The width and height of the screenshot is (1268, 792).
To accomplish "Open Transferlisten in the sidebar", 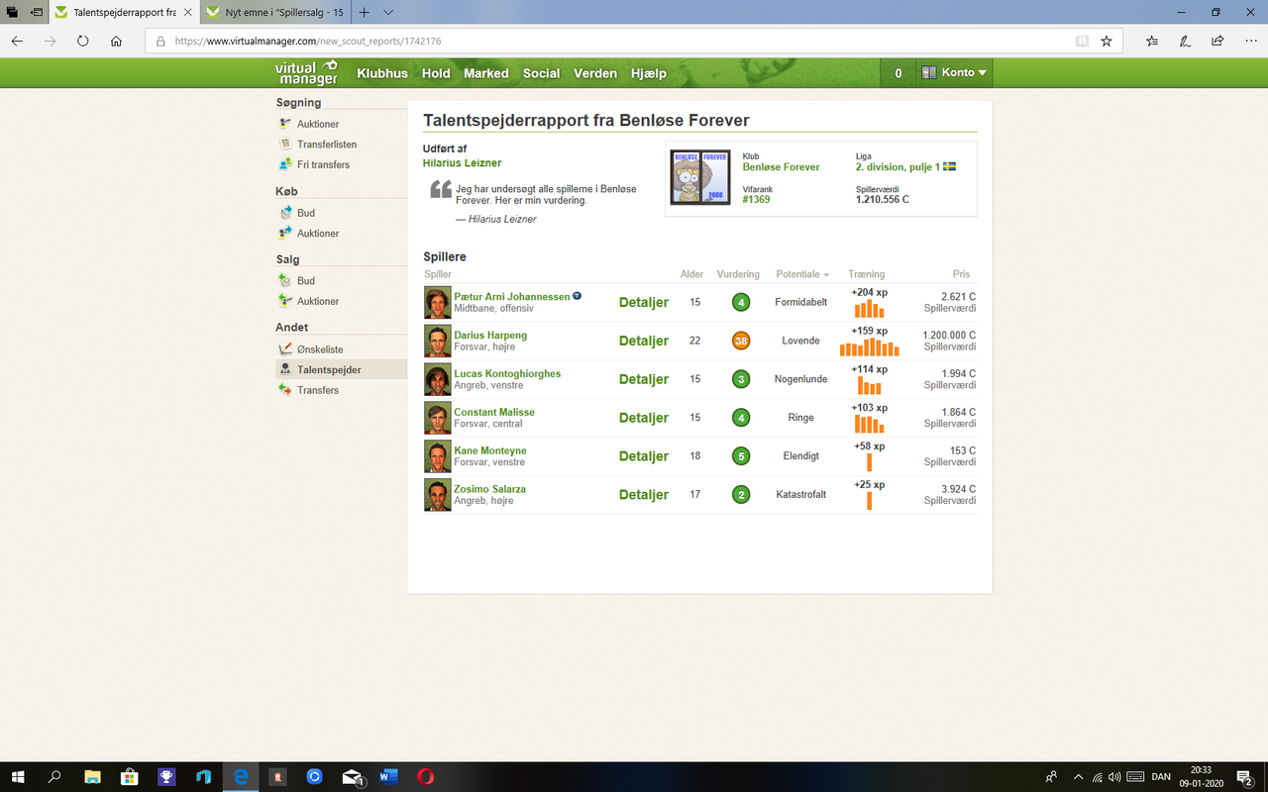I will pos(327,145).
